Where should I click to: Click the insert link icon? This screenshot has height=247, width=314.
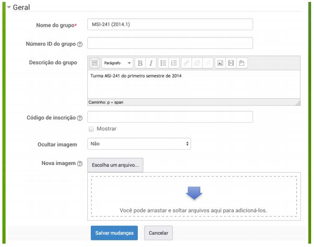coord(186,63)
